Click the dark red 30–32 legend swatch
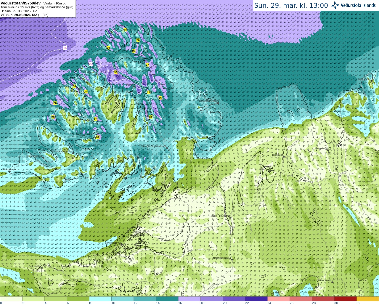Screen dimensions: 379x305 (345, 299)
